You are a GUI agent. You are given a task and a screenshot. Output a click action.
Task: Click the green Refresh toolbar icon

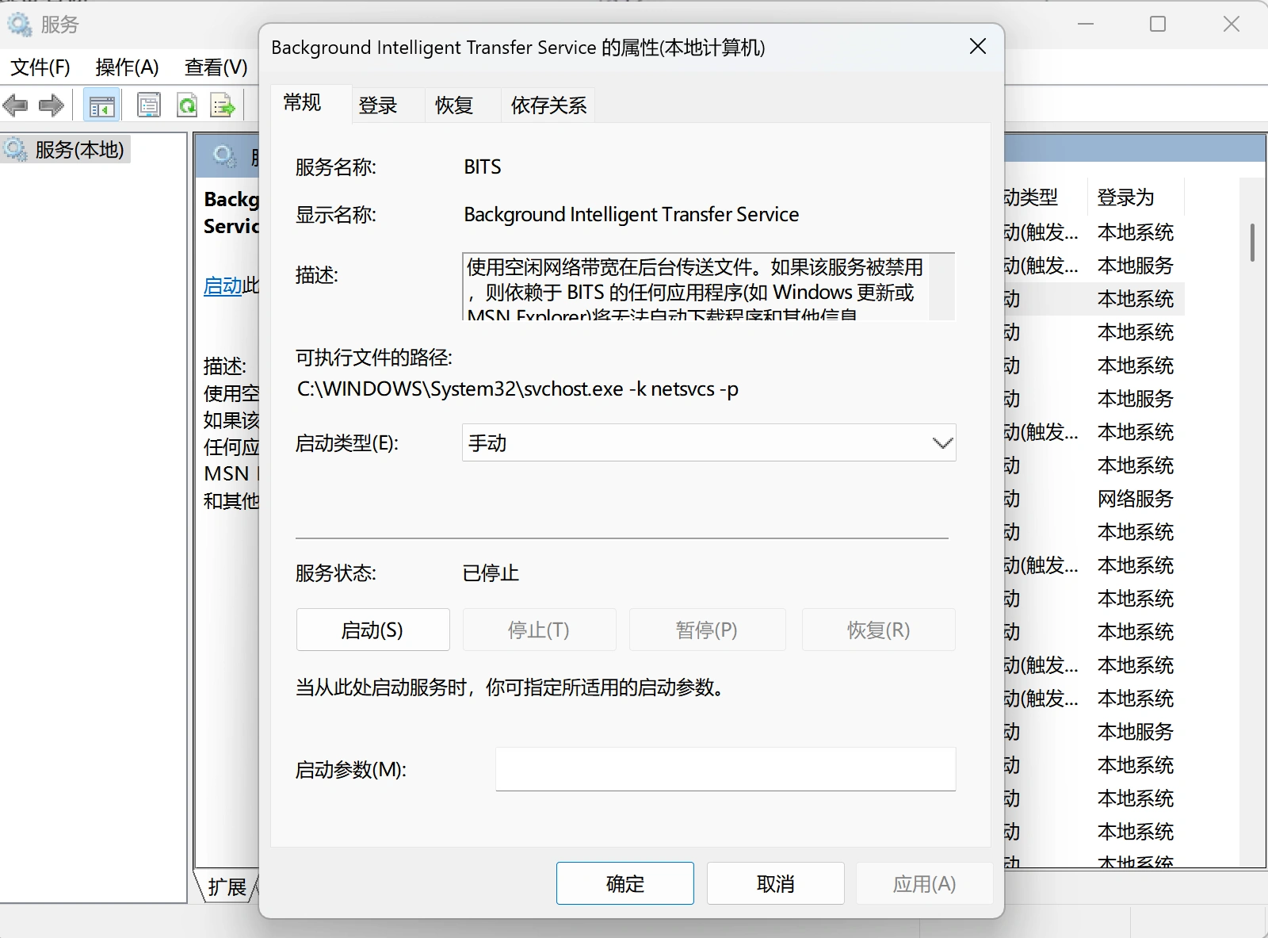[x=187, y=105]
